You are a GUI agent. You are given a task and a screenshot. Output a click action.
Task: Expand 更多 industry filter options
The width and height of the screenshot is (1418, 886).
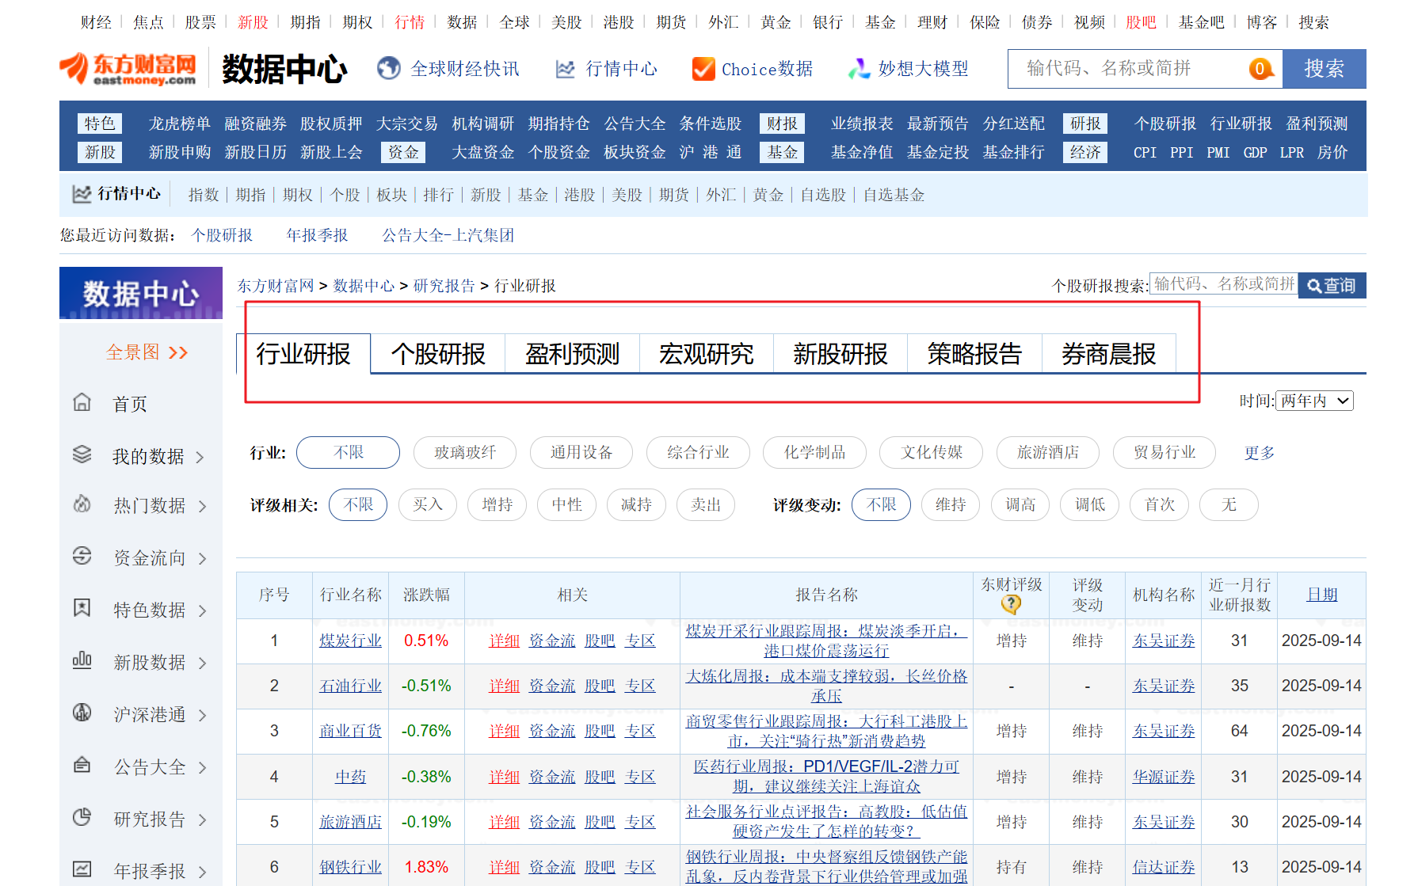1259,452
